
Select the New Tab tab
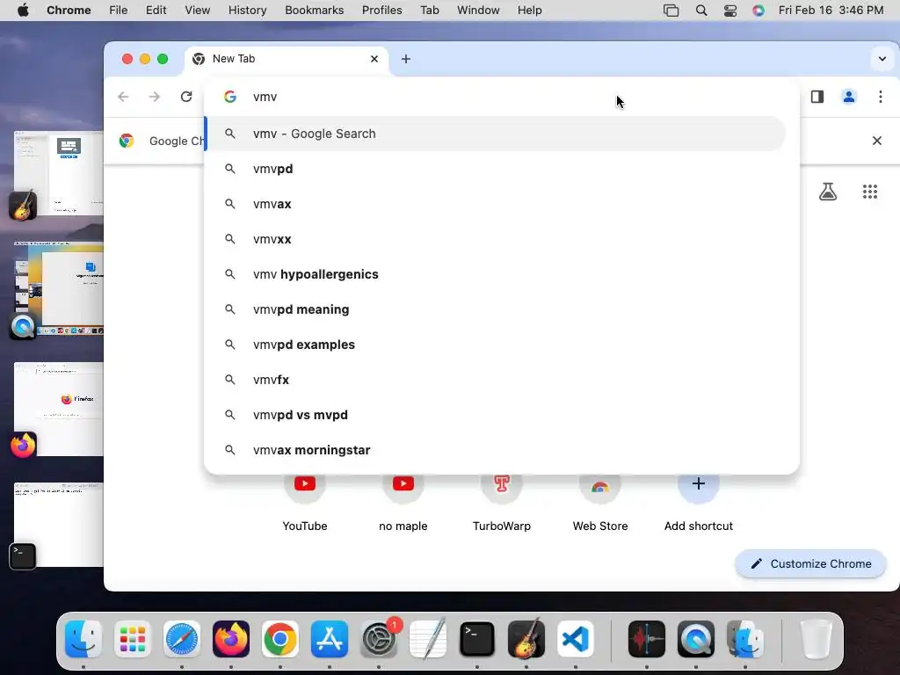coord(287,59)
